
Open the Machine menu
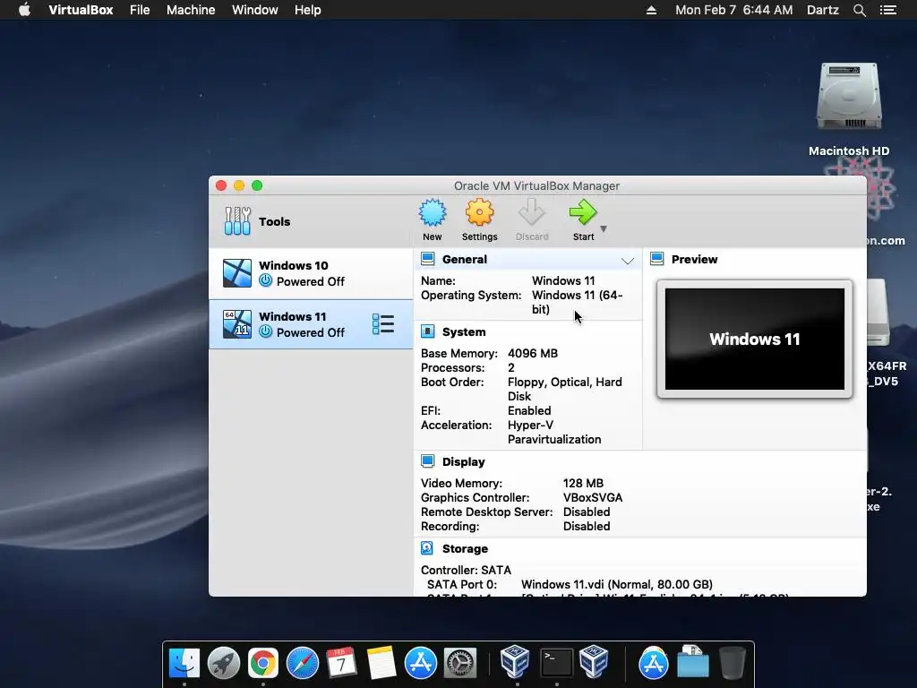tap(191, 10)
